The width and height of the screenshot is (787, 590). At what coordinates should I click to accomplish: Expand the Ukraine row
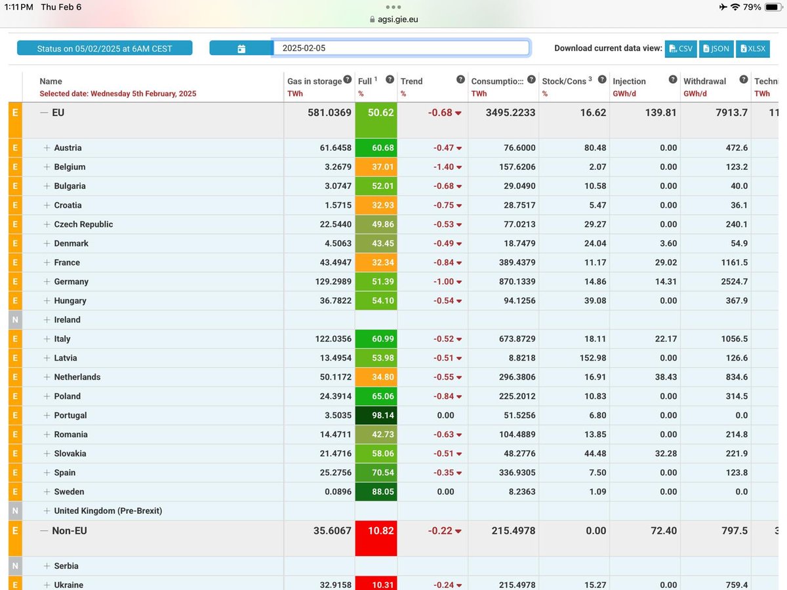point(47,585)
